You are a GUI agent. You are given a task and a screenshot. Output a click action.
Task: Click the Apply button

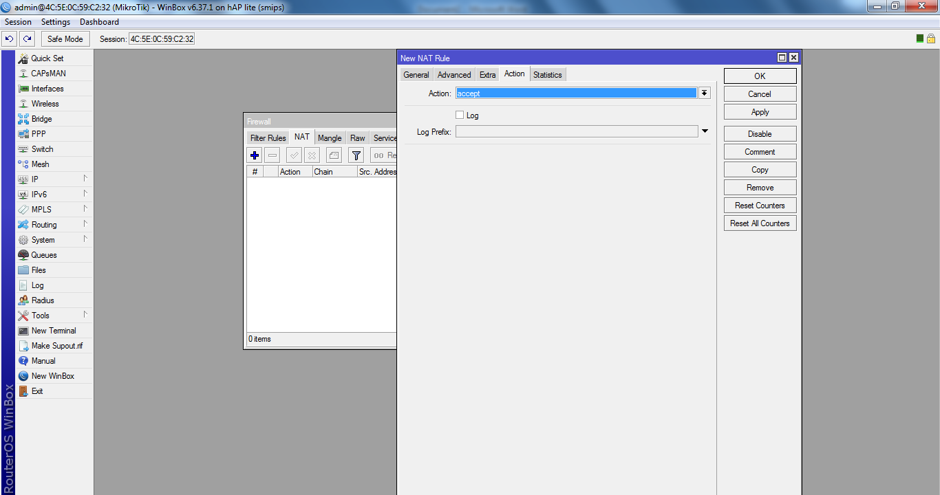pos(760,112)
